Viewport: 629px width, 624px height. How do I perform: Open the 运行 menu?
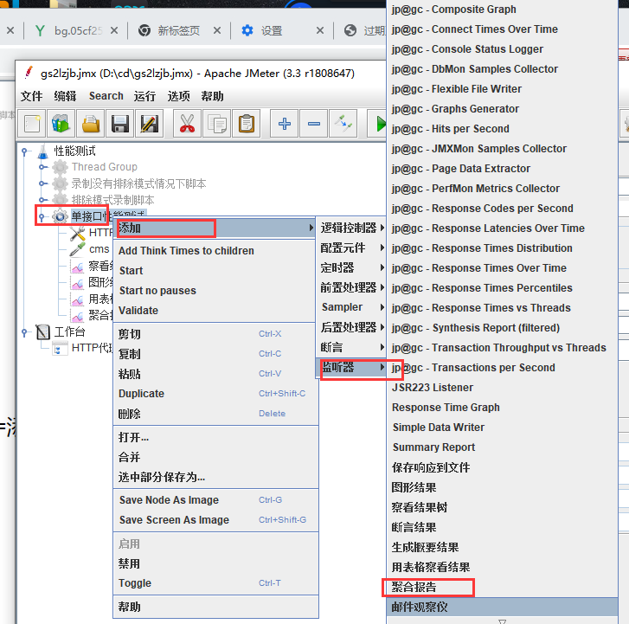pyautogui.click(x=144, y=96)
